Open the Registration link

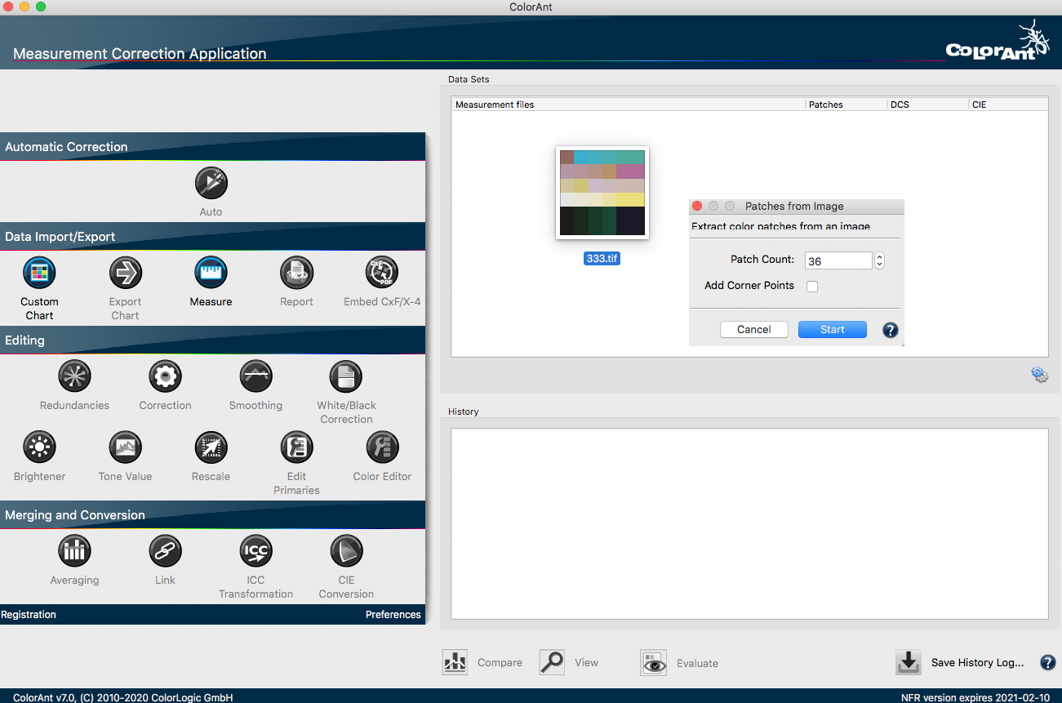point(29,615)
